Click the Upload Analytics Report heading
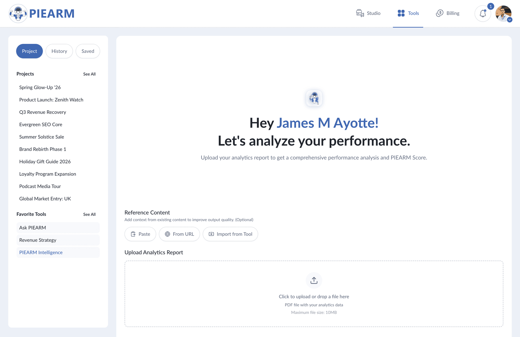The width and height of the screenshot is (520, 337). (154, 253)
